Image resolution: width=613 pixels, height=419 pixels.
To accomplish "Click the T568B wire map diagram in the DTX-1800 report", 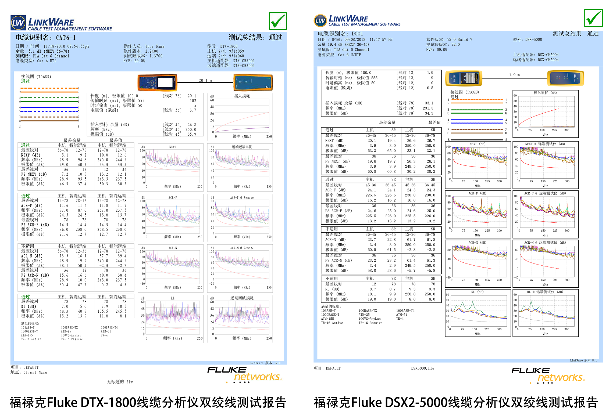I will click(49, 107).
